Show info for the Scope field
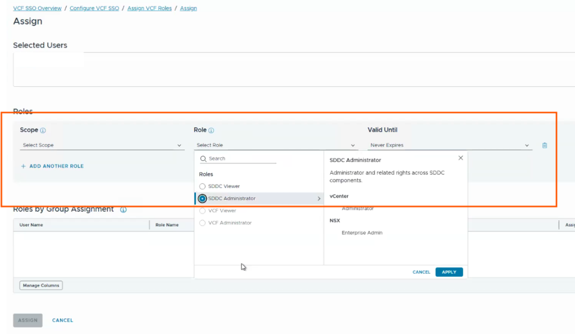This screenshot has width=575, height=334. pyautogui.click(x=43, y=130)
